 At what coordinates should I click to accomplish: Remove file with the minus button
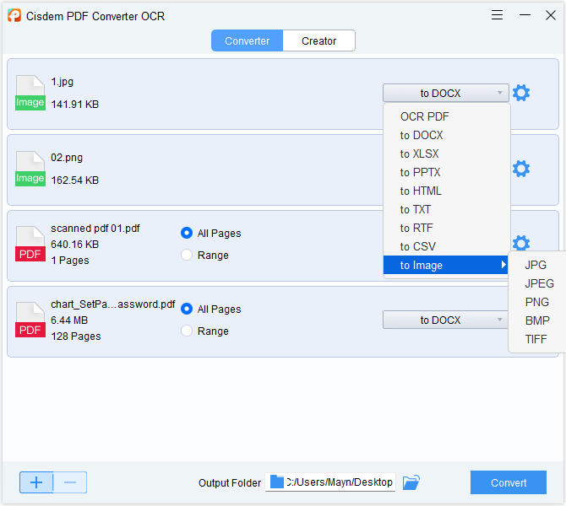click(x=70, y=482)
